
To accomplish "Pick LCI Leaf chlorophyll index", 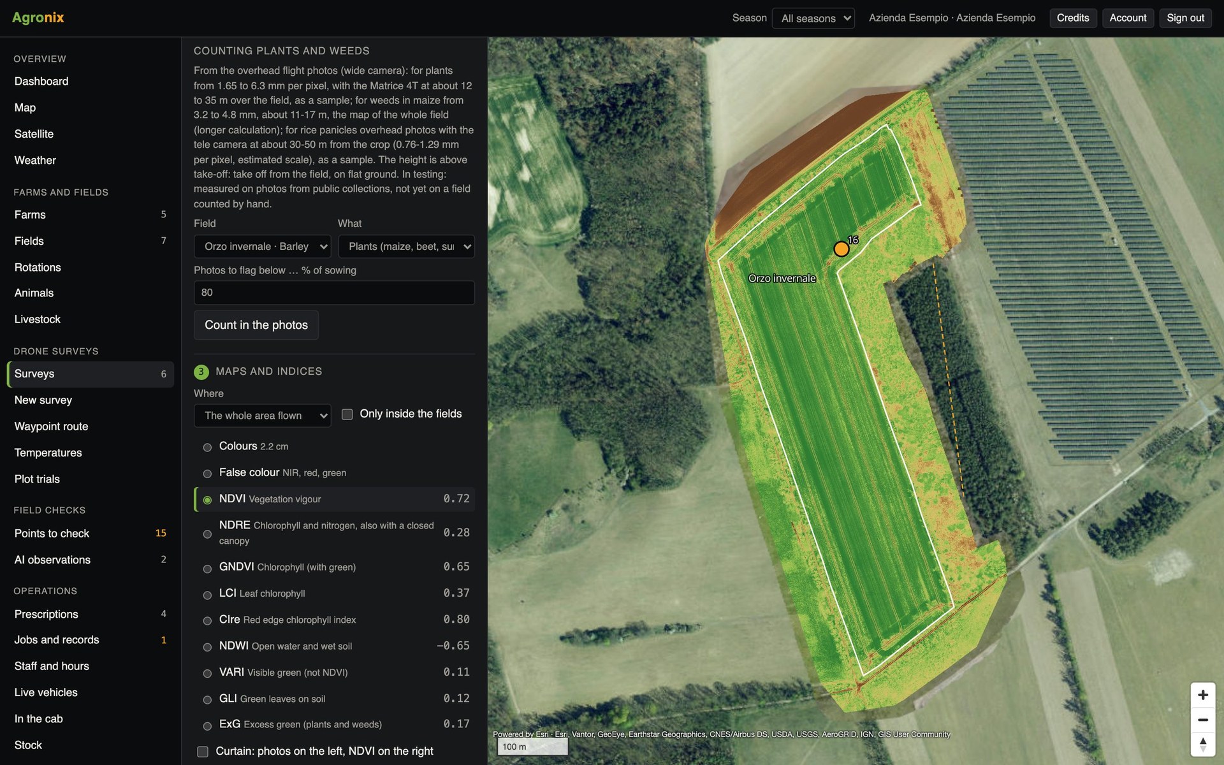I will (334, 594).
